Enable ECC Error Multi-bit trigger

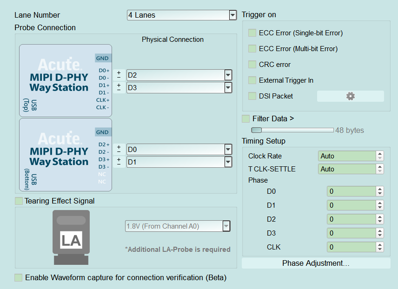click(x=252, y=48)
